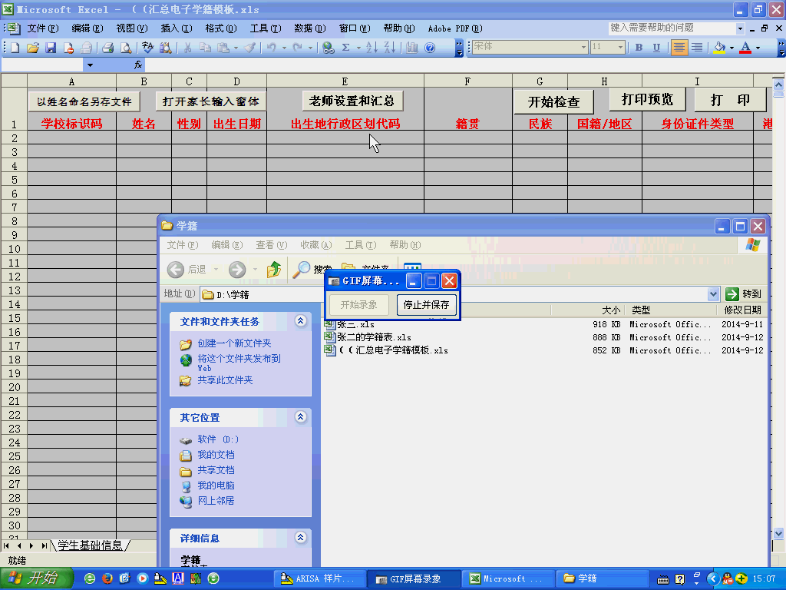Click 打开家长输入窗体 button
The width and height of the screenshot is (786, 590).
[x=210, y=102]
